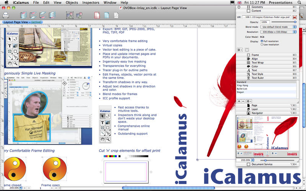Toggle the red page guides icon
The width and height of the screenshot is (306, 191).
pos(97,15)
